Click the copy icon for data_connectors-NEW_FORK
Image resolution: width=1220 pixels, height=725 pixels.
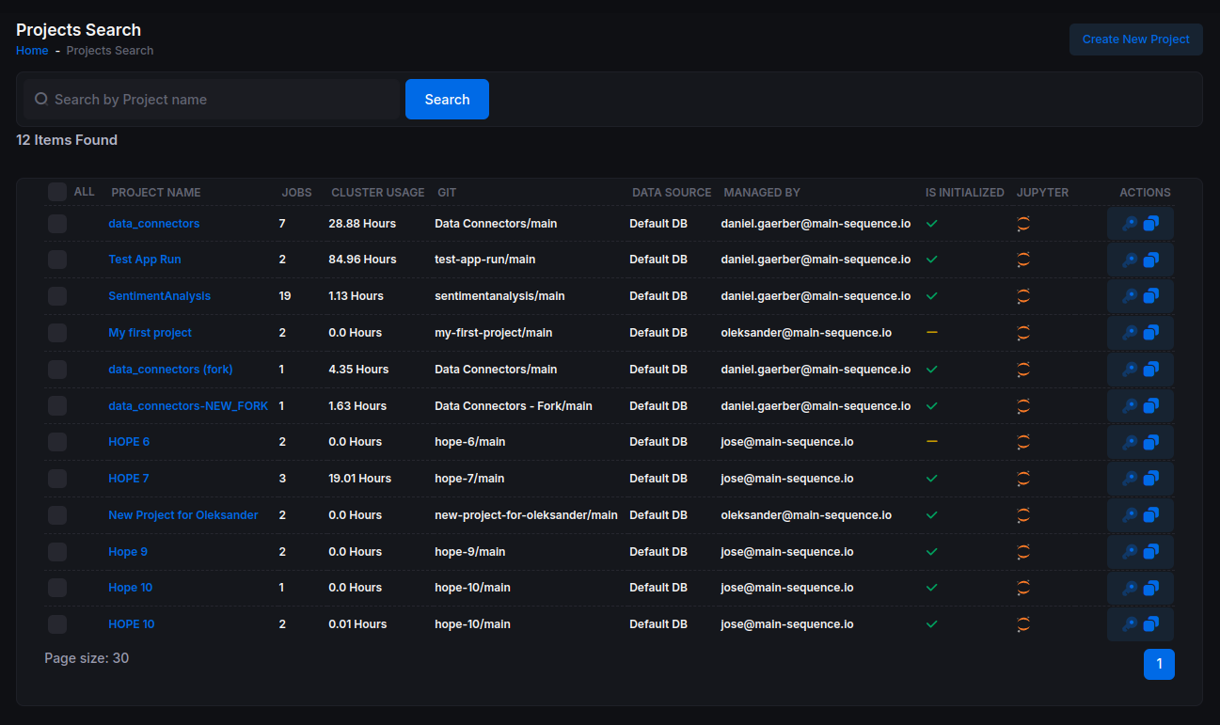pyautogui.click(x=1151, y=406)
